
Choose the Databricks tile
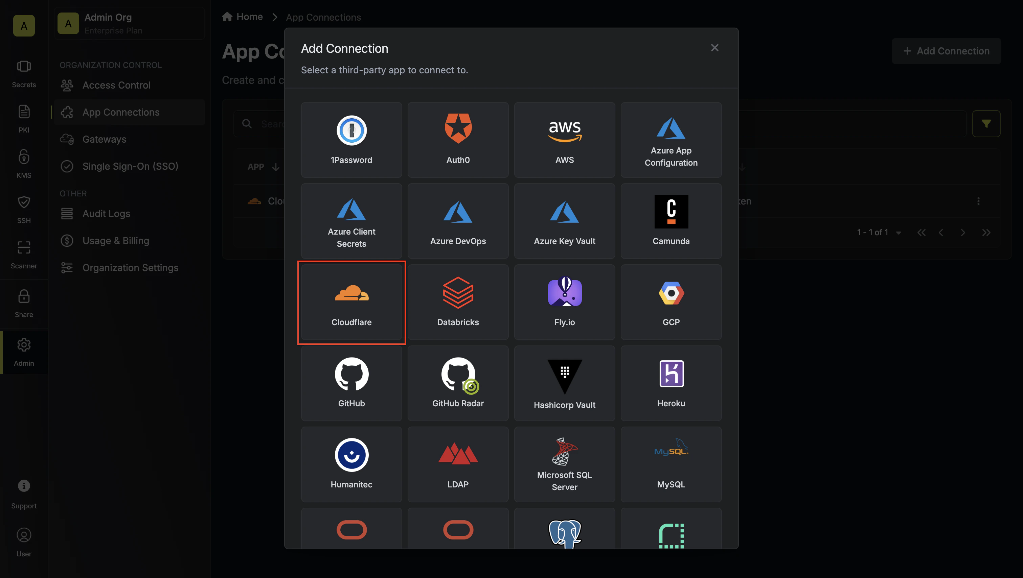click(458, 302)
